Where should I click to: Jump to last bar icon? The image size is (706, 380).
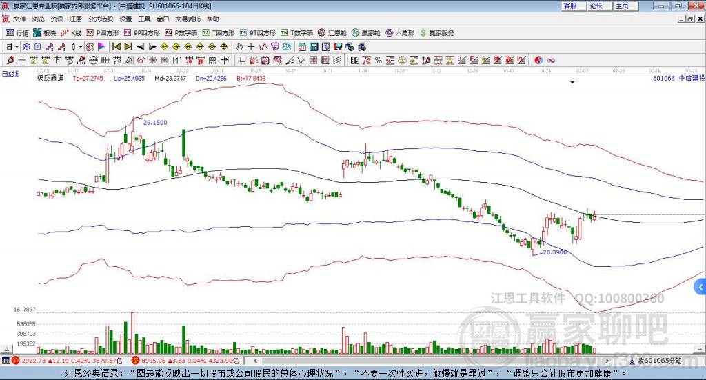(x=128, y=47)
